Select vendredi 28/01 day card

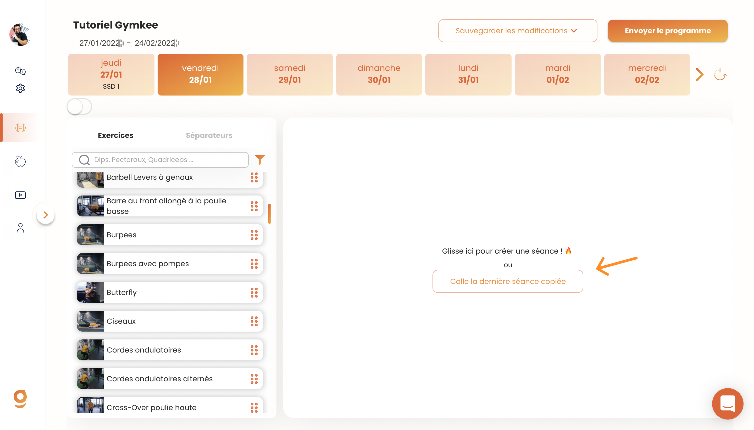pyautogui.click(x=201, y=74)
